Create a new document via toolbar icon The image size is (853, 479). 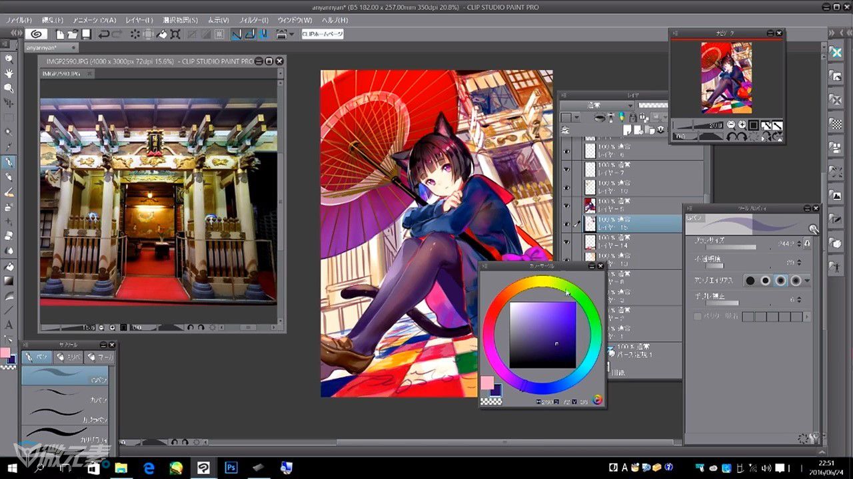tap(61, 34)
